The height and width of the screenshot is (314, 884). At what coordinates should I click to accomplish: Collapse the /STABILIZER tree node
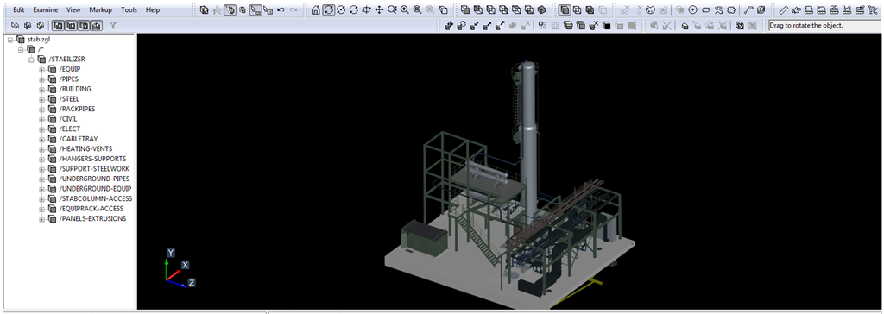tap(31, 60)
